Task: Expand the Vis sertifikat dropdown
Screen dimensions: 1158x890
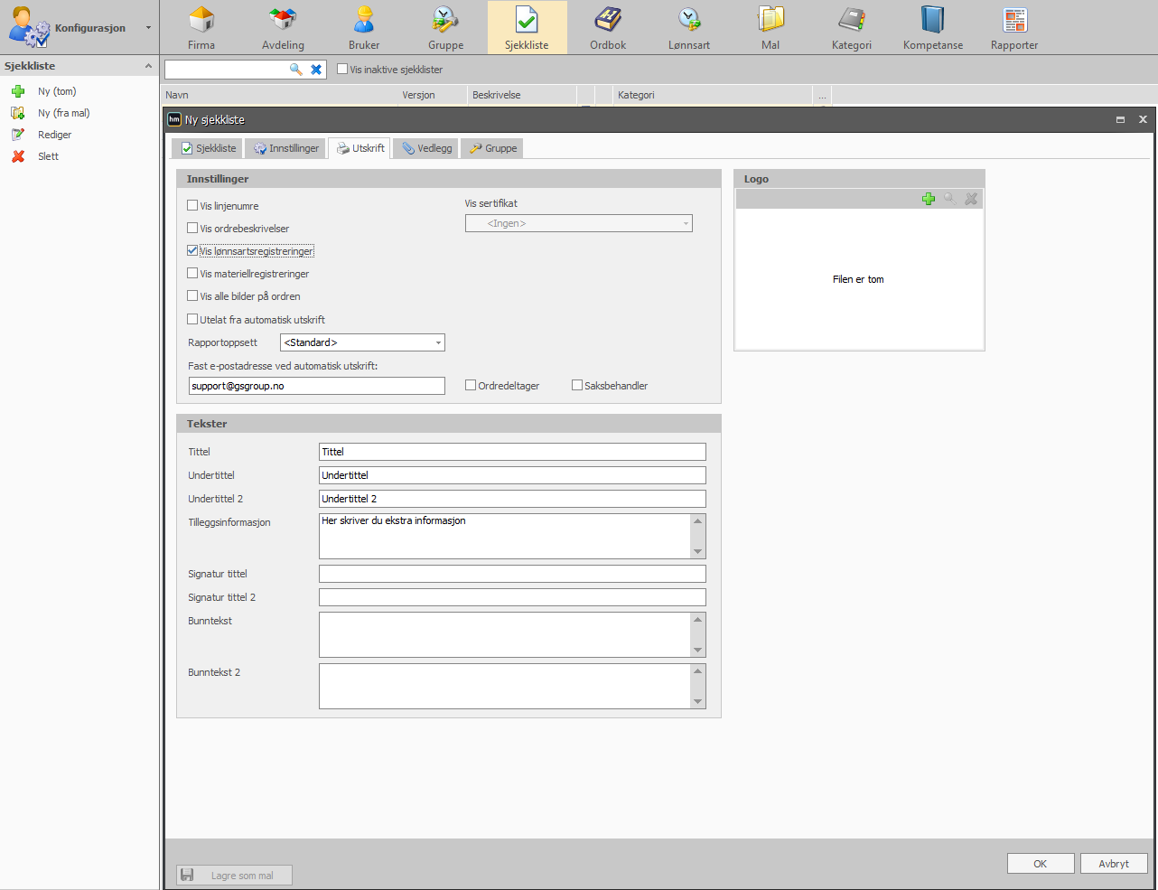Action: point(579,223)
